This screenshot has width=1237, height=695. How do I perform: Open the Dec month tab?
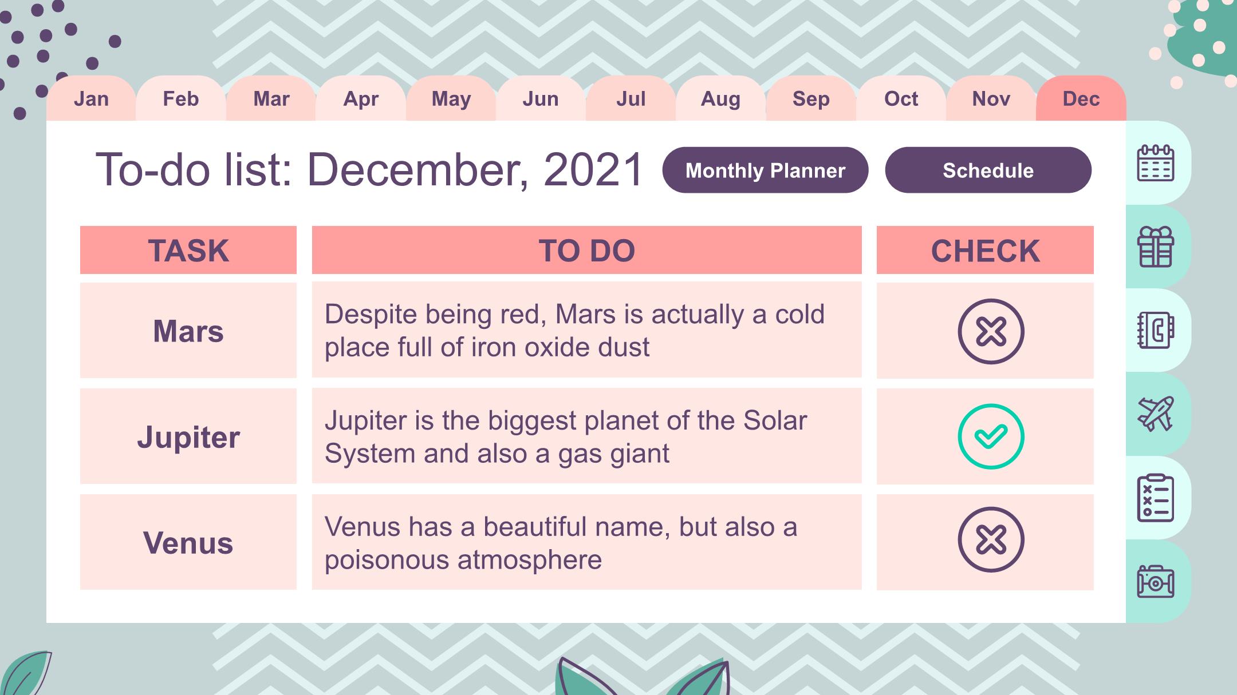coord(1081,98)
